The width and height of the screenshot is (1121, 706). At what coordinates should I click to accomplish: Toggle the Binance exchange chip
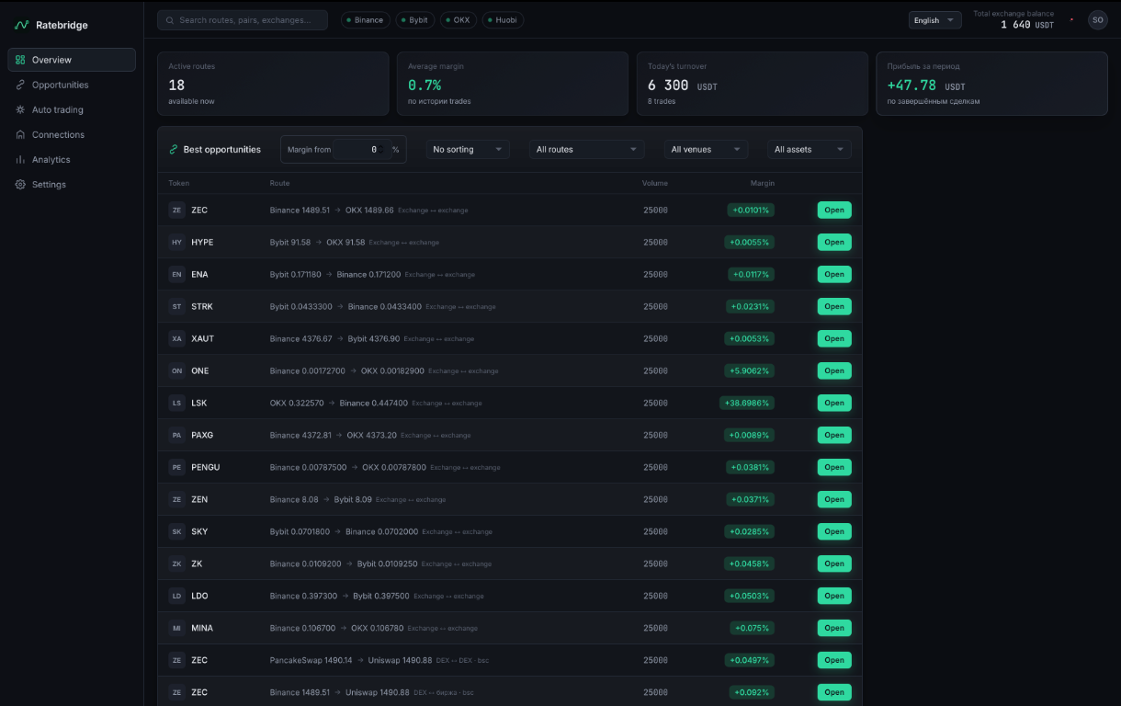coord(366,19)
